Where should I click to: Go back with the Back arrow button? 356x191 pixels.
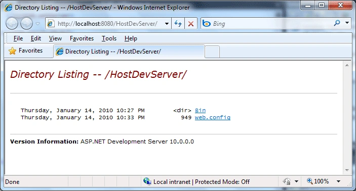coord(12,24)
